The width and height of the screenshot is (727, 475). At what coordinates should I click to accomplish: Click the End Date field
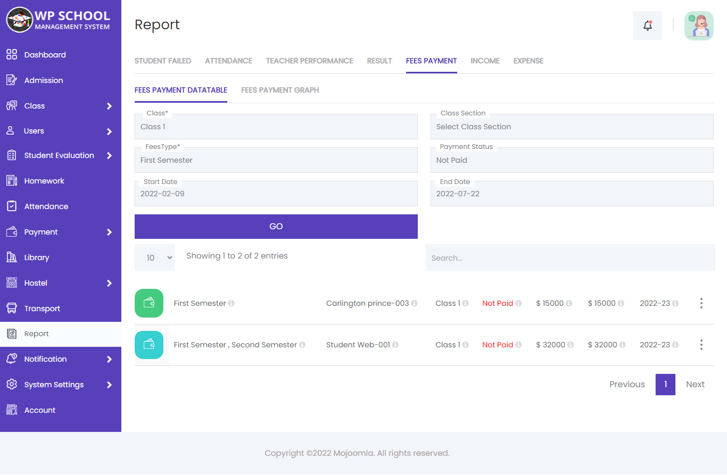(572, 194)
